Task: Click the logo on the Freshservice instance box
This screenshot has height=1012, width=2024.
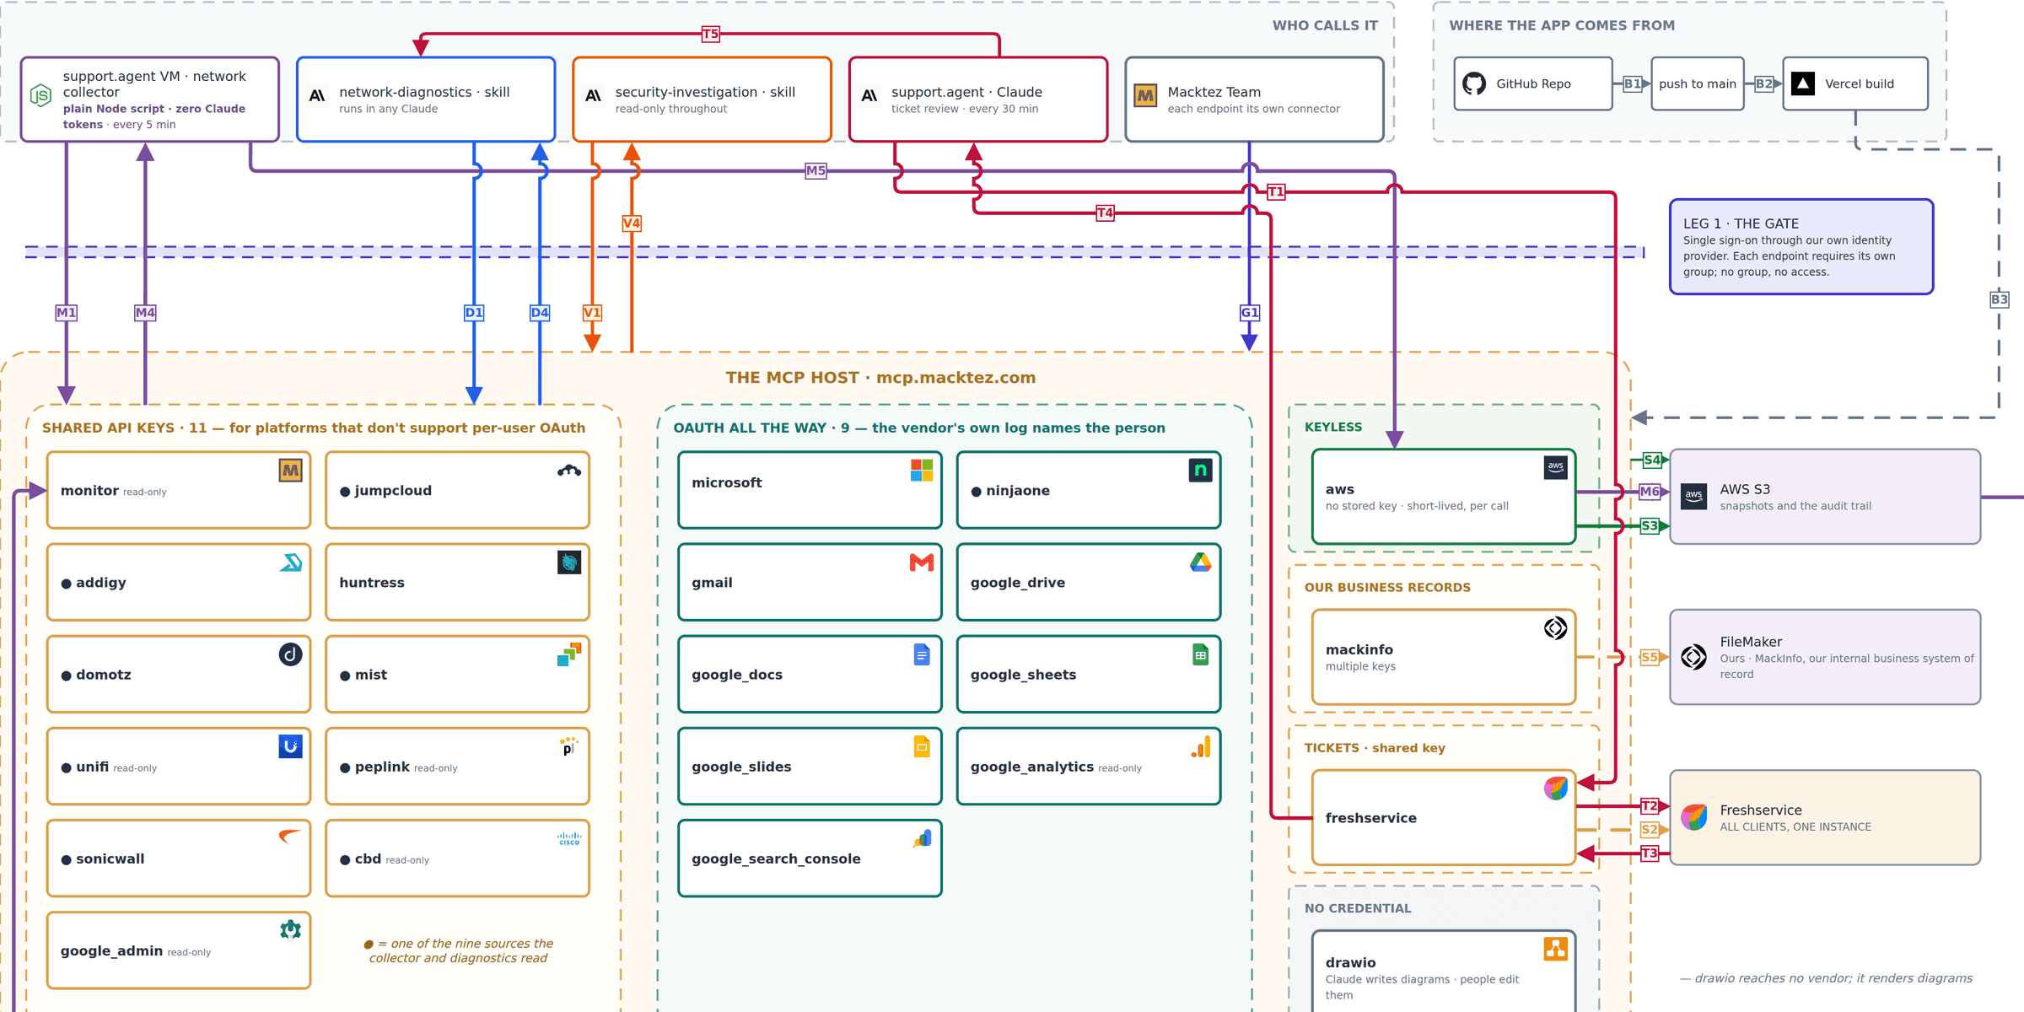Action: click(x=1693, y=817)
